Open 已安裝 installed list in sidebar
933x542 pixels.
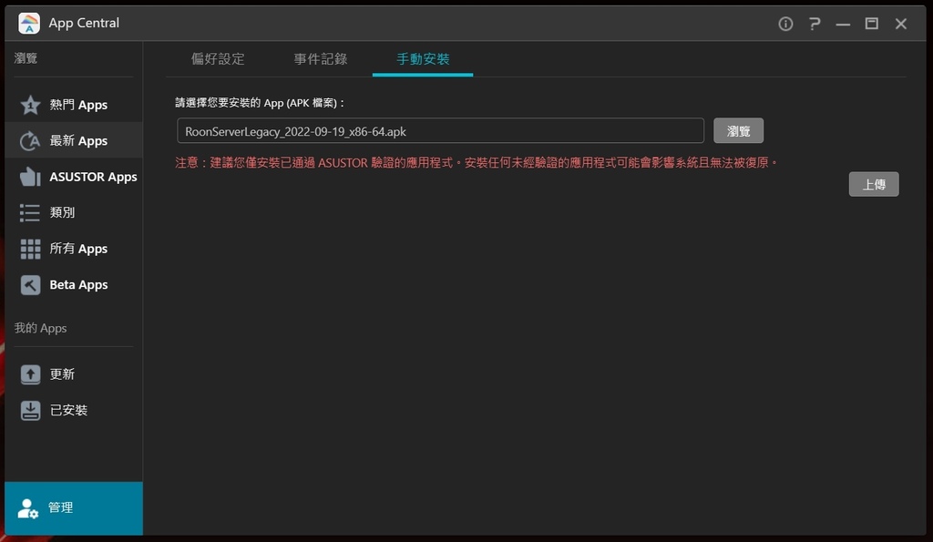[x=74, y=411]
